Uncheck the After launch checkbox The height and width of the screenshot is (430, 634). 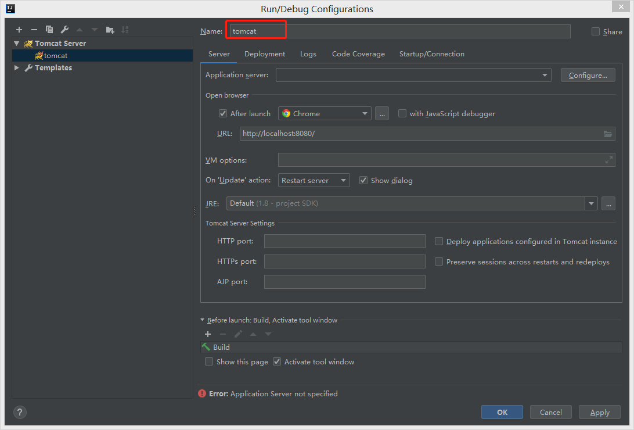[x=223, y=114]
